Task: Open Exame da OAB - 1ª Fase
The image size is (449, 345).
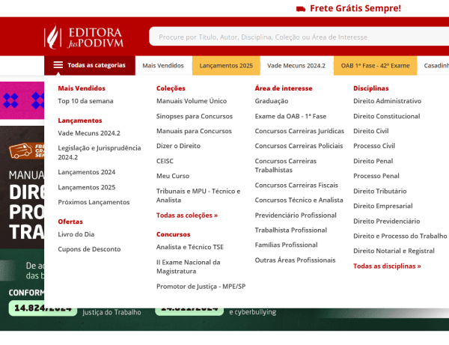Action: click(290, 116)
